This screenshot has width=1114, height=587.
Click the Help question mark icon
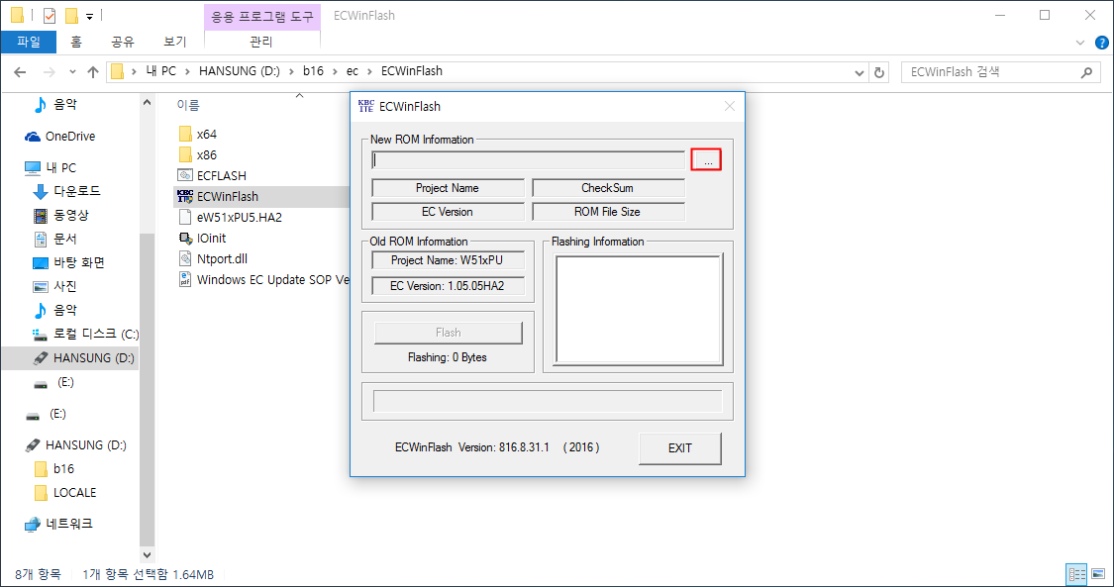(x=1102, y=43)
